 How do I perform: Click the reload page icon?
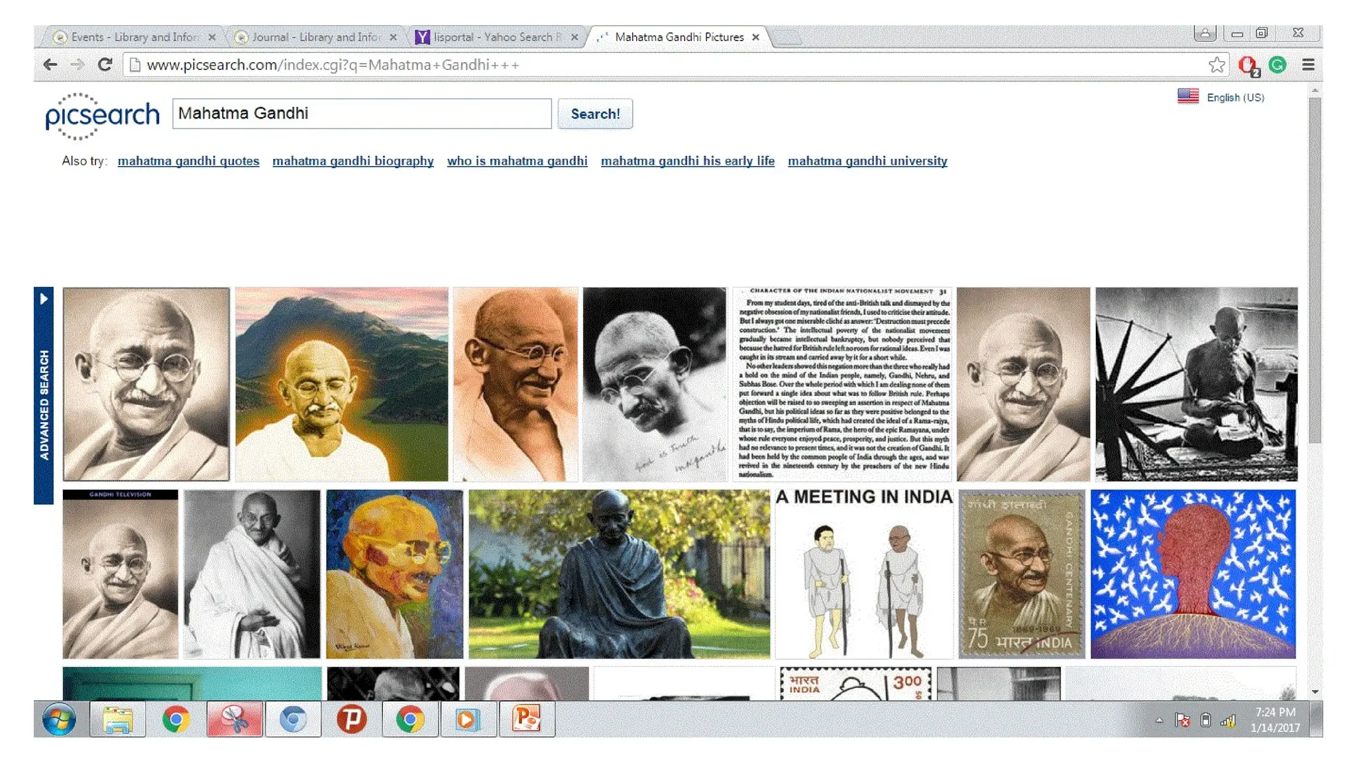pyautogui.click(x=105, y=65)
